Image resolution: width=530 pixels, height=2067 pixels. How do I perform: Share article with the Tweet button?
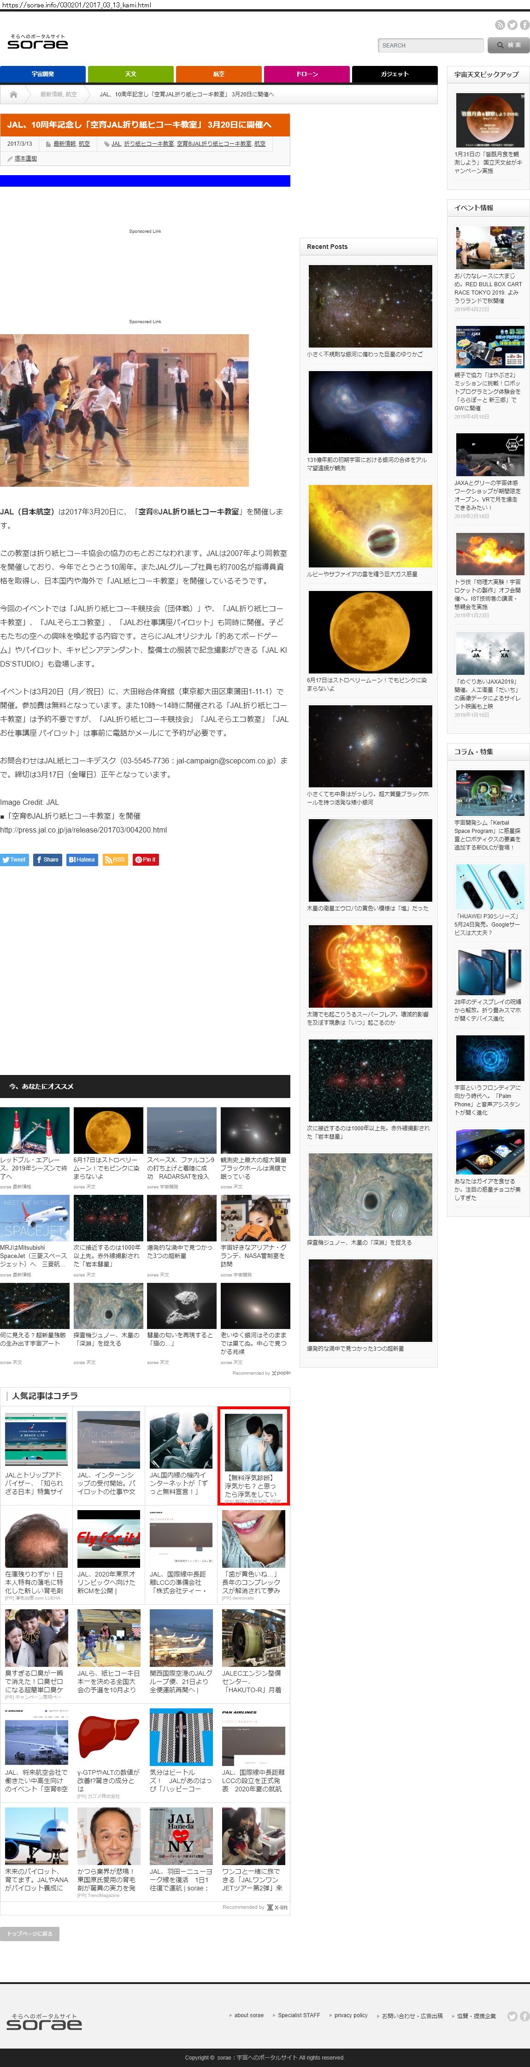14,859
